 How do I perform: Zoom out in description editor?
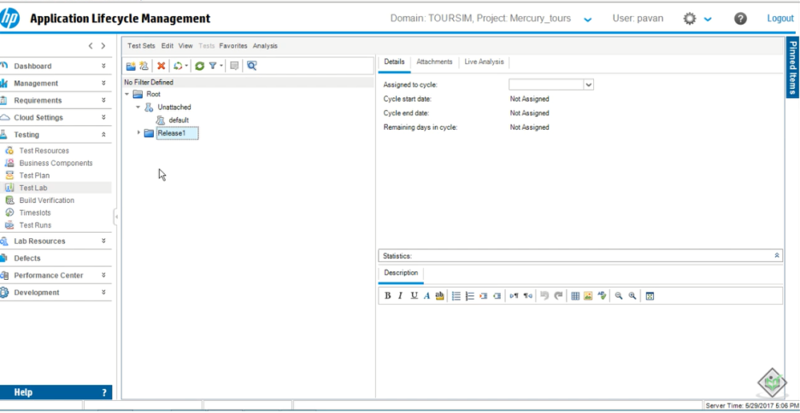click(x=619, y=296)
